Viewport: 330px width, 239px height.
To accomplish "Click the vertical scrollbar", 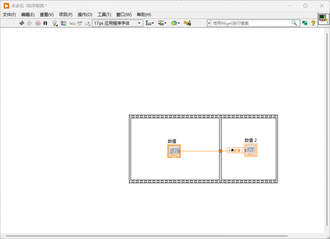I will pos(327,130).
